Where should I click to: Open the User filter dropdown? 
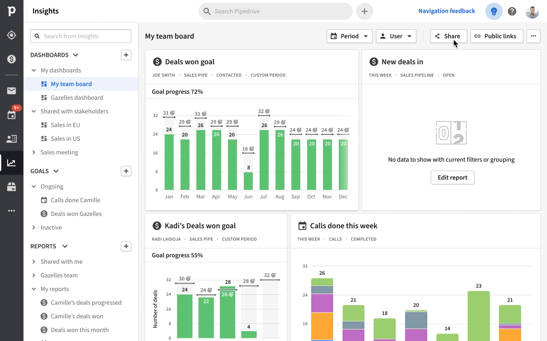click(x=396, y=36)
